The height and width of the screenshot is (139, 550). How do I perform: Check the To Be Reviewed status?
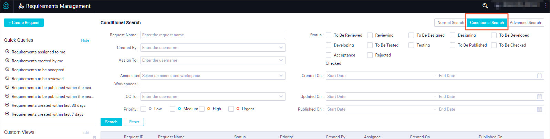(329, 35)
